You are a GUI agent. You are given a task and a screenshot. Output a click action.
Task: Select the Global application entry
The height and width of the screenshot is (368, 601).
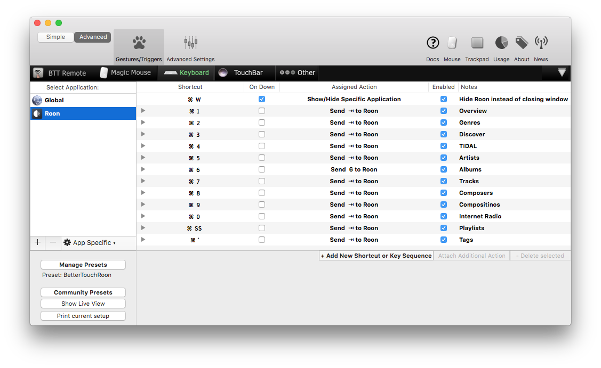pos(83,100)
